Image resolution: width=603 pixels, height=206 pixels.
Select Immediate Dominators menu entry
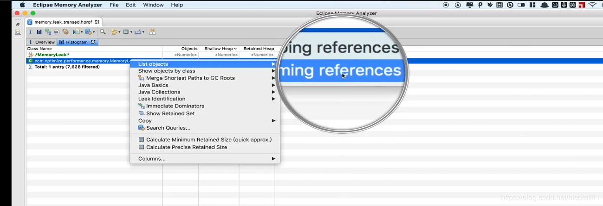pyautogui.click(x=205, y=106)
